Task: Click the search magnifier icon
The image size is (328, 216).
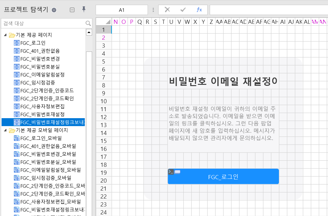Action: click(88, 23)
